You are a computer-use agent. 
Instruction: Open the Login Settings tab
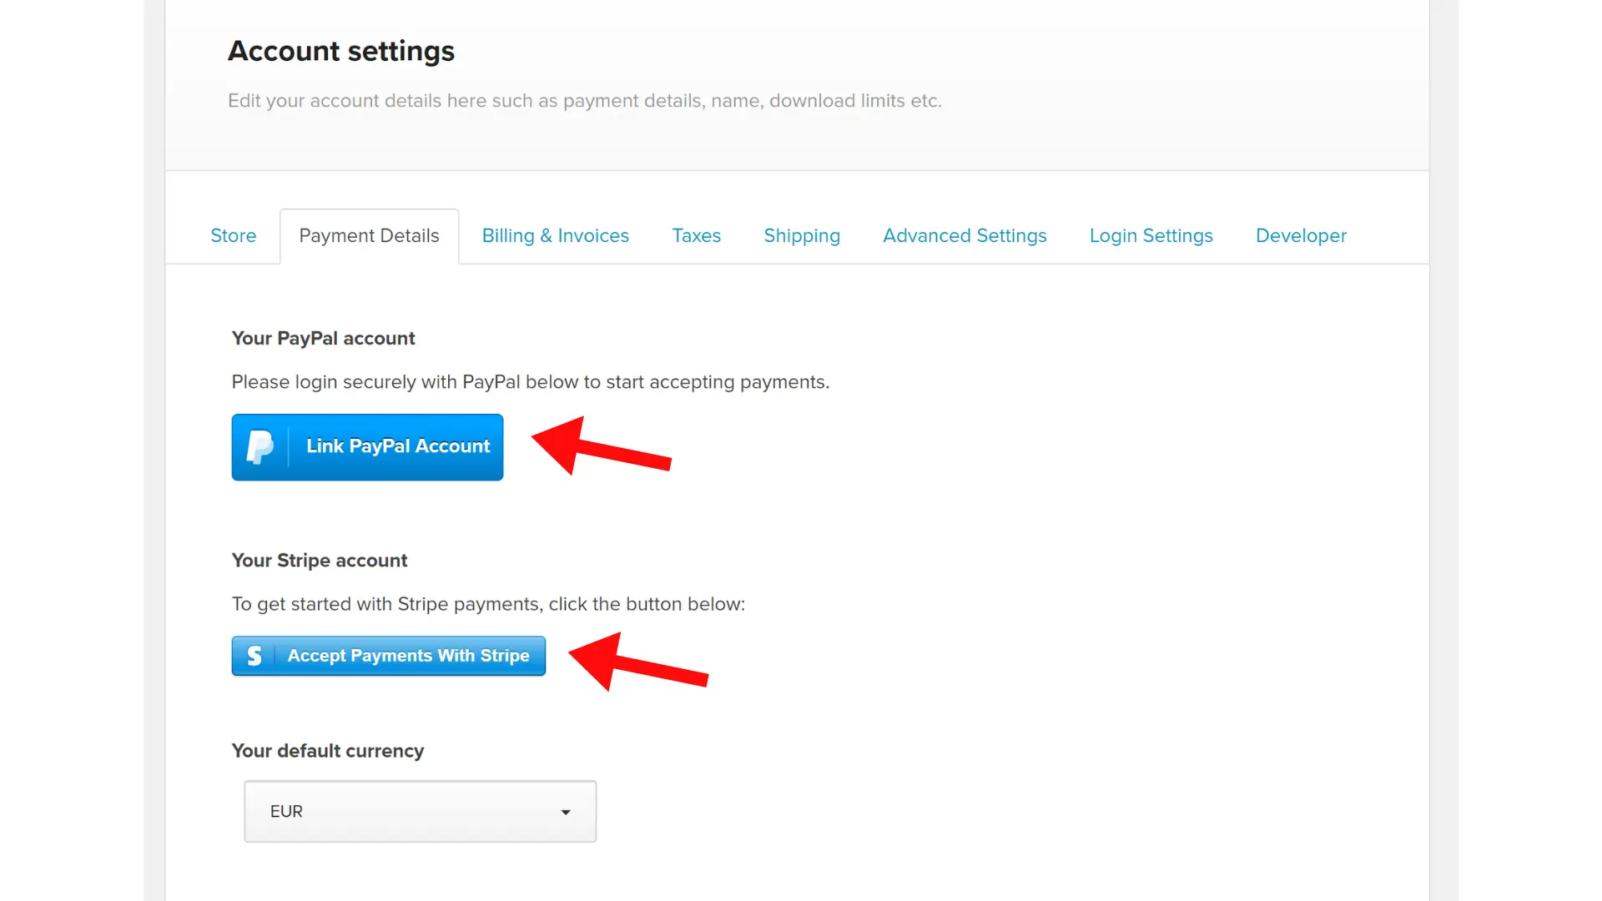click(x=1151, y=236)
